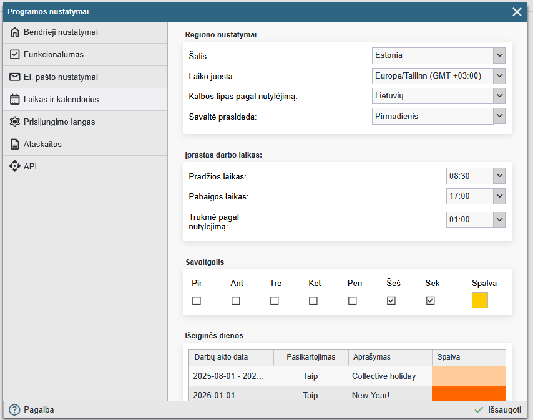Click the New Year! orange color cell
The width and height of the screenshot is (533, 420).
[x=469, y=394]
